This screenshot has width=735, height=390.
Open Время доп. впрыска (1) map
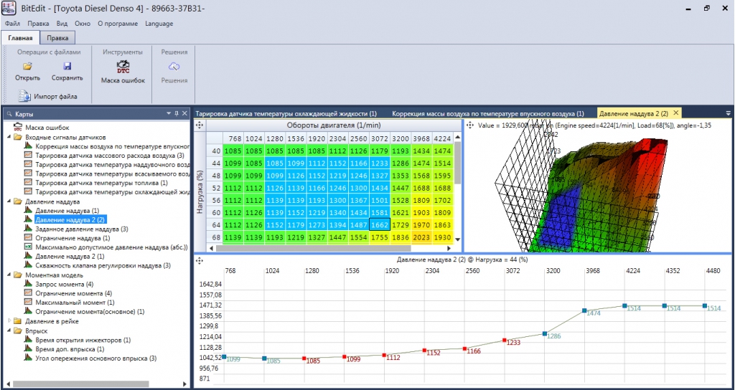(70, 349)
